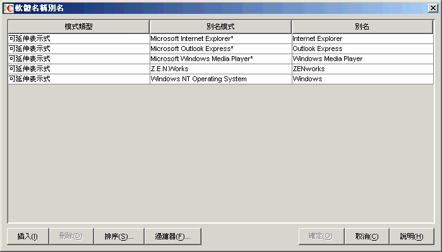Open help with the 說明(H) button
Viewport: 442px width, 252px height.
[x=412, y=236]
